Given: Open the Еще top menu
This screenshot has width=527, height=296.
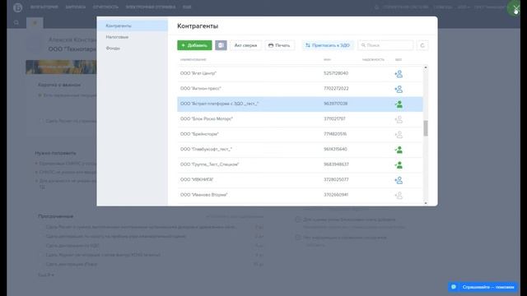Looking at the screenshot, I should tap(187, 7).
